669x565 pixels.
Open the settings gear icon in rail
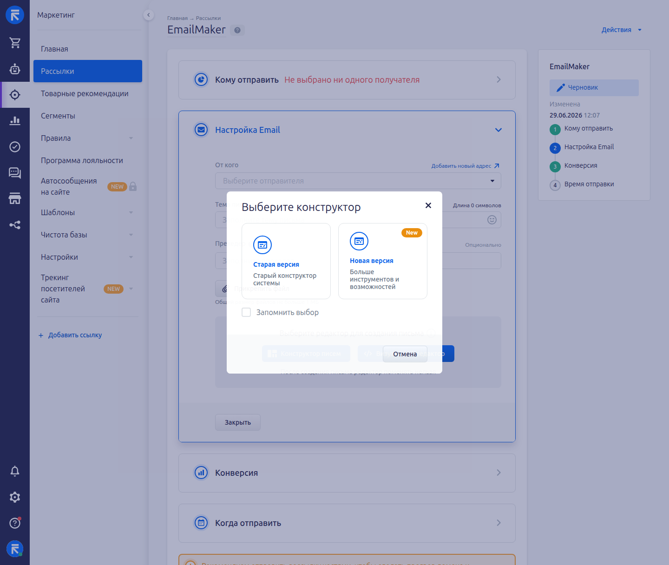[x=15, y=497]
